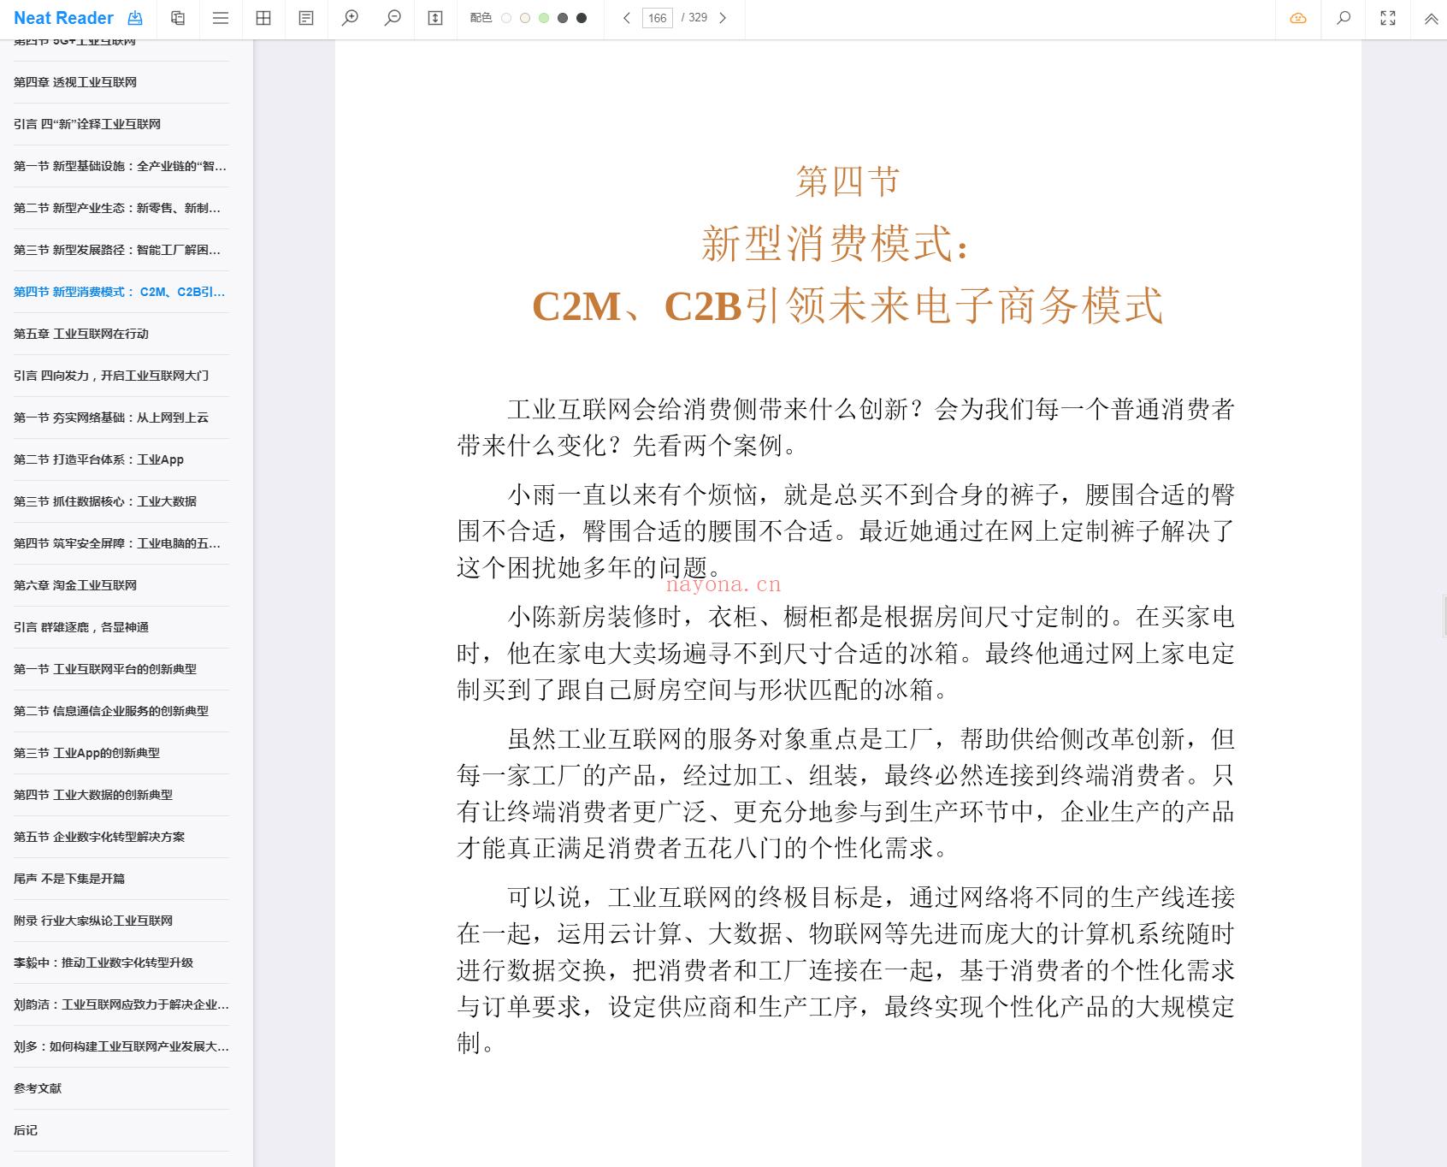This screenshot has width=1447, height=1167.
Task: Click the heading 第四节 on the page
Action: 848,181
